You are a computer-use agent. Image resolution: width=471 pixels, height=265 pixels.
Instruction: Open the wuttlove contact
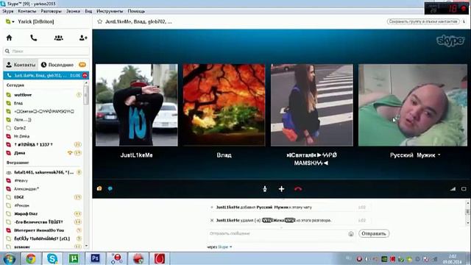click(x=23, y=95)
